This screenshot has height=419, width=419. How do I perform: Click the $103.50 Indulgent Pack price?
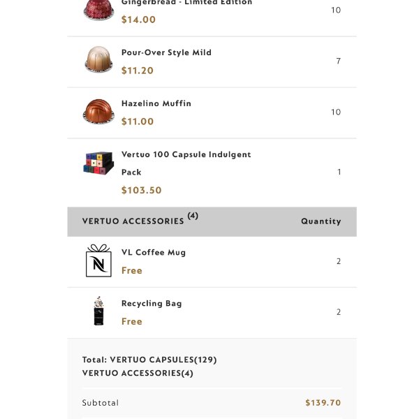tap(141, 190)
